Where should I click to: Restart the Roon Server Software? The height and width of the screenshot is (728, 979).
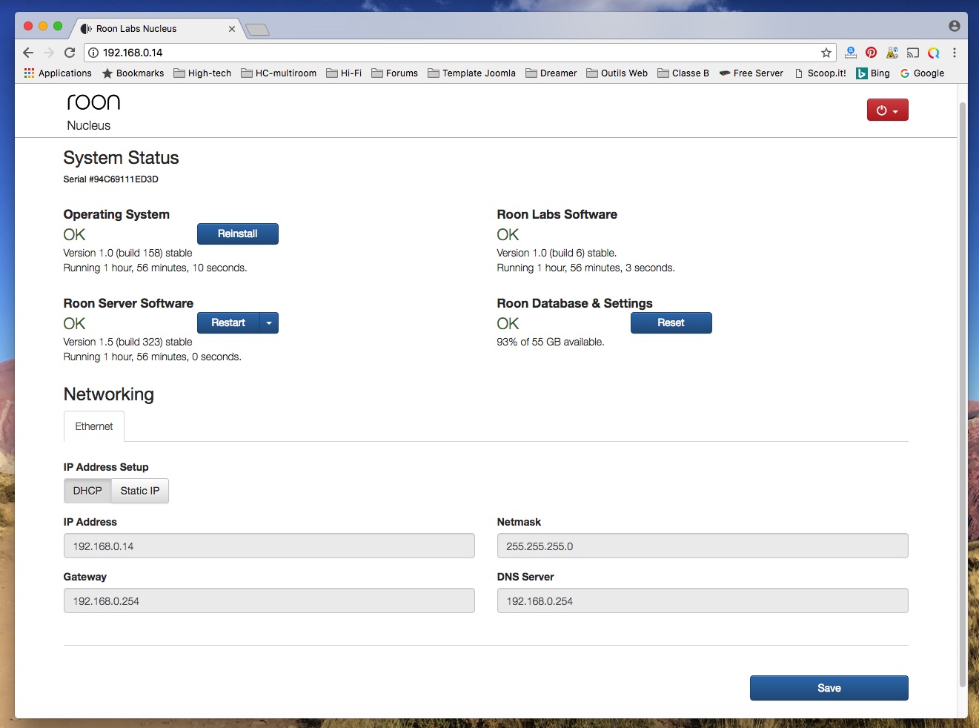(228, 323)
